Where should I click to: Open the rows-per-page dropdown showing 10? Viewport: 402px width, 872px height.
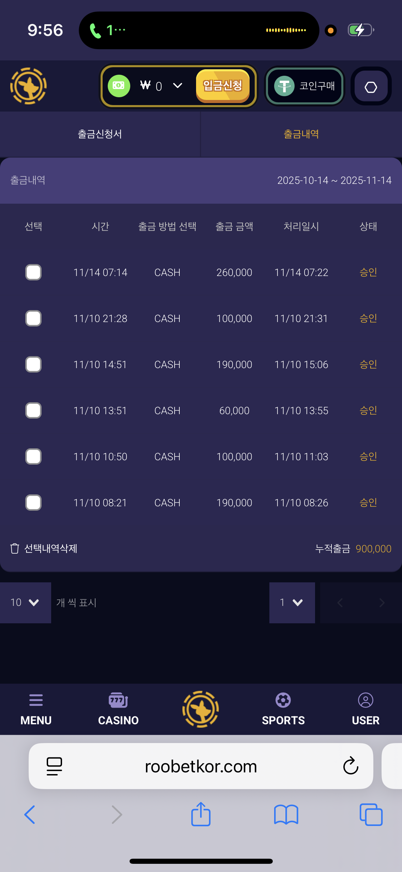(x=25, y=602)
